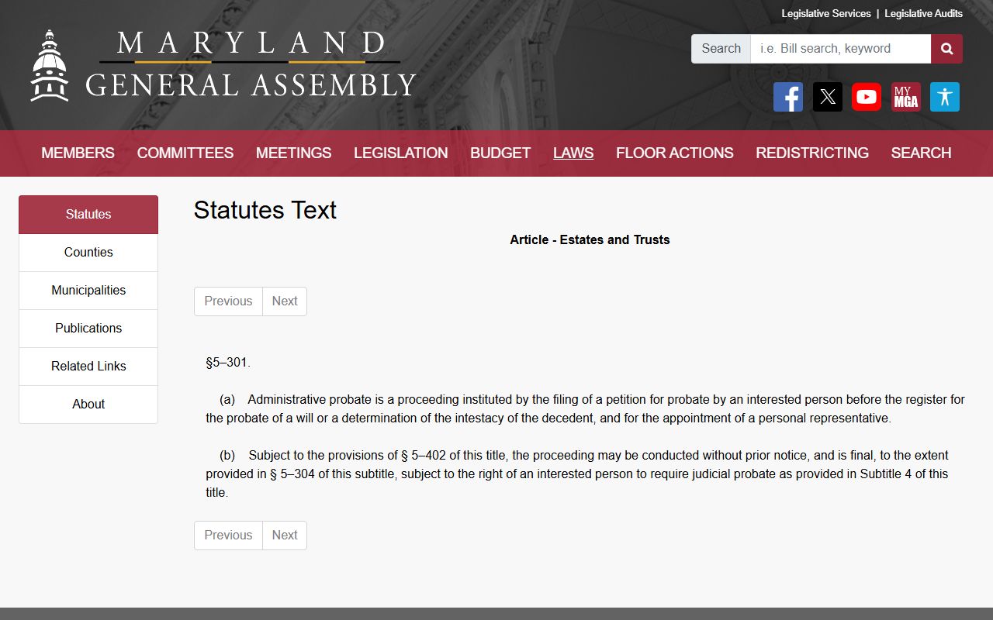Select Statutes in the sidebar

(88, 215)
